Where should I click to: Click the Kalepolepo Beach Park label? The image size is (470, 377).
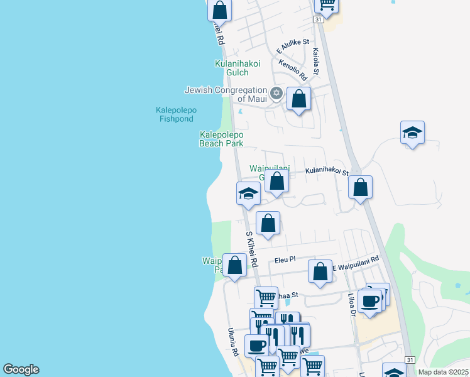pyautogui.click(x=222, y=139)
